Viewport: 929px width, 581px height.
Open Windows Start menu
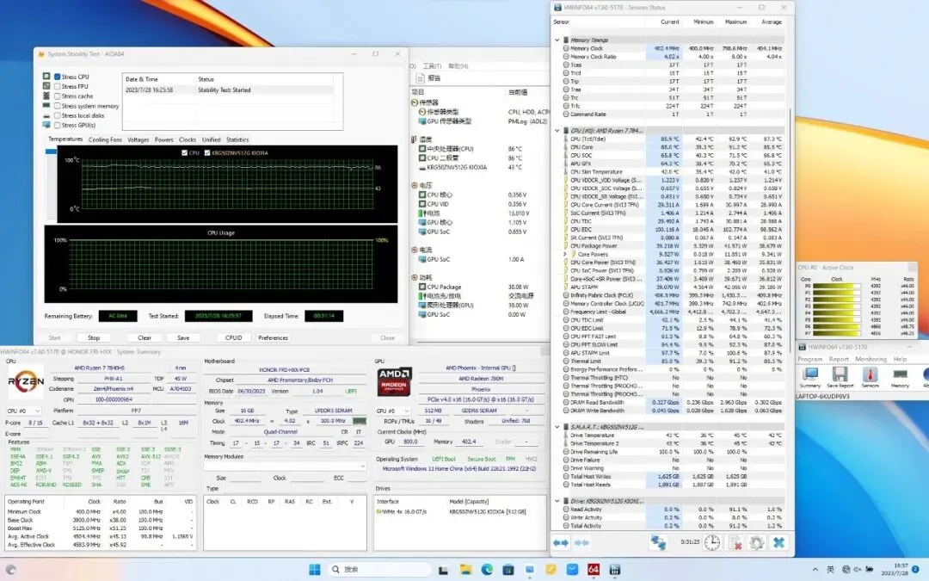coord(315,570)
